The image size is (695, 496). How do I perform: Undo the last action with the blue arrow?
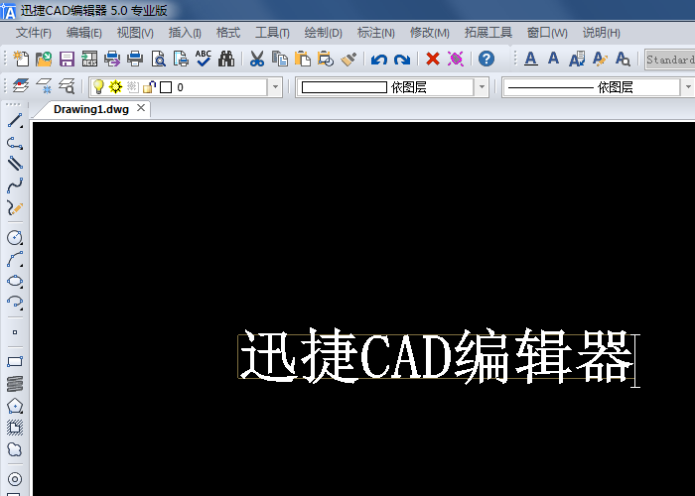click(379, 60)
